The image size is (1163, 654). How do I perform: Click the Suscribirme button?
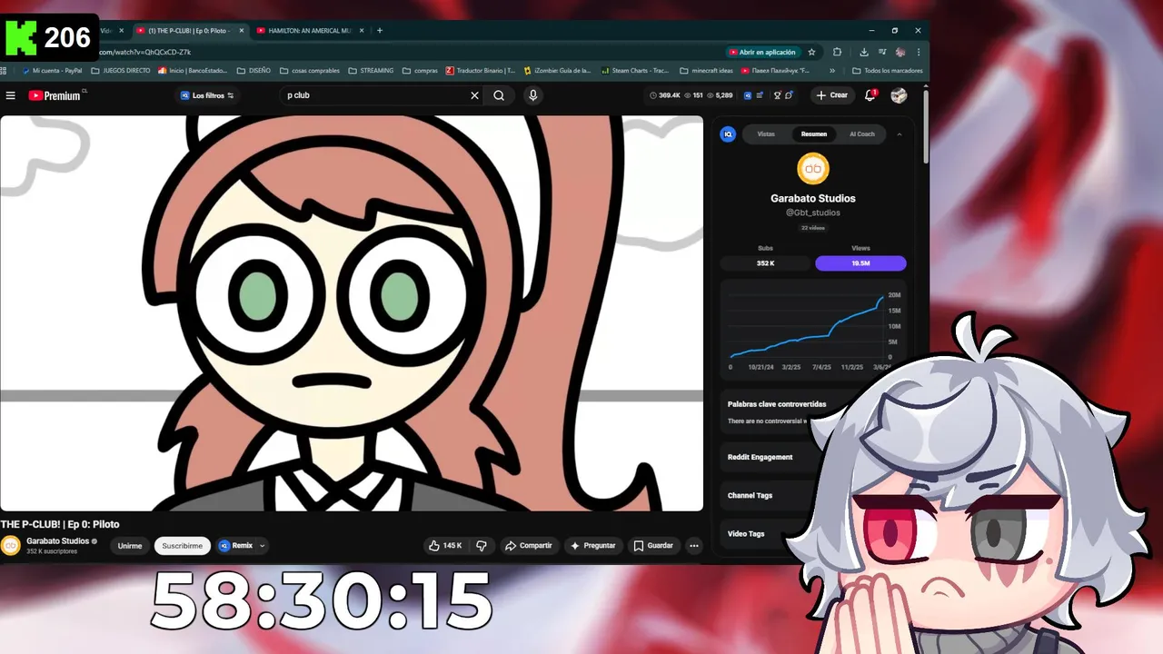pyautogui.click(x=182, y=546)
